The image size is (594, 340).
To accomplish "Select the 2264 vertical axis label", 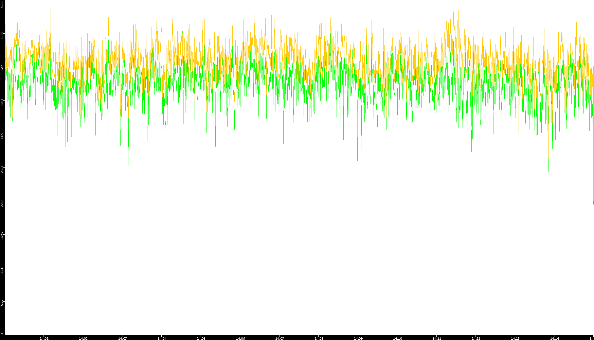I will [x=2, y=203].
